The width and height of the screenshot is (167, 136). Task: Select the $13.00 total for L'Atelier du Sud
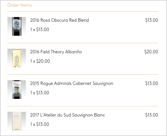[152, 115]
